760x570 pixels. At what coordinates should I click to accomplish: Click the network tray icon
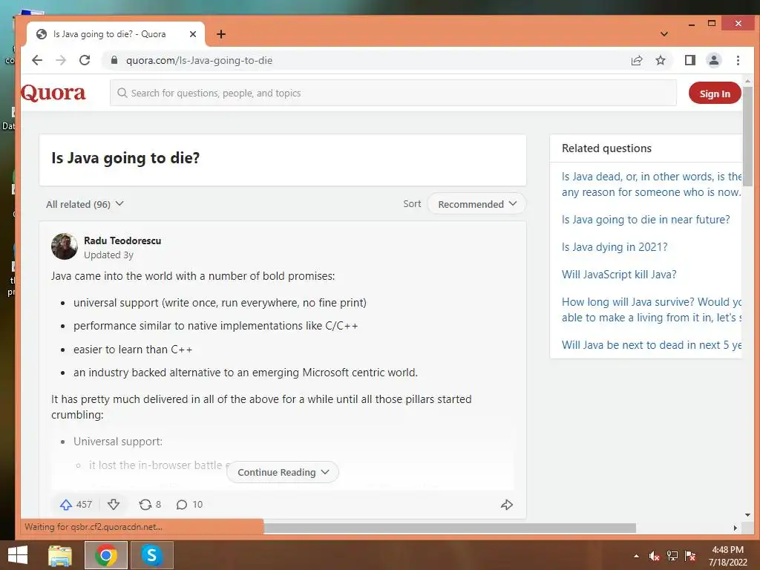(672, 556)
